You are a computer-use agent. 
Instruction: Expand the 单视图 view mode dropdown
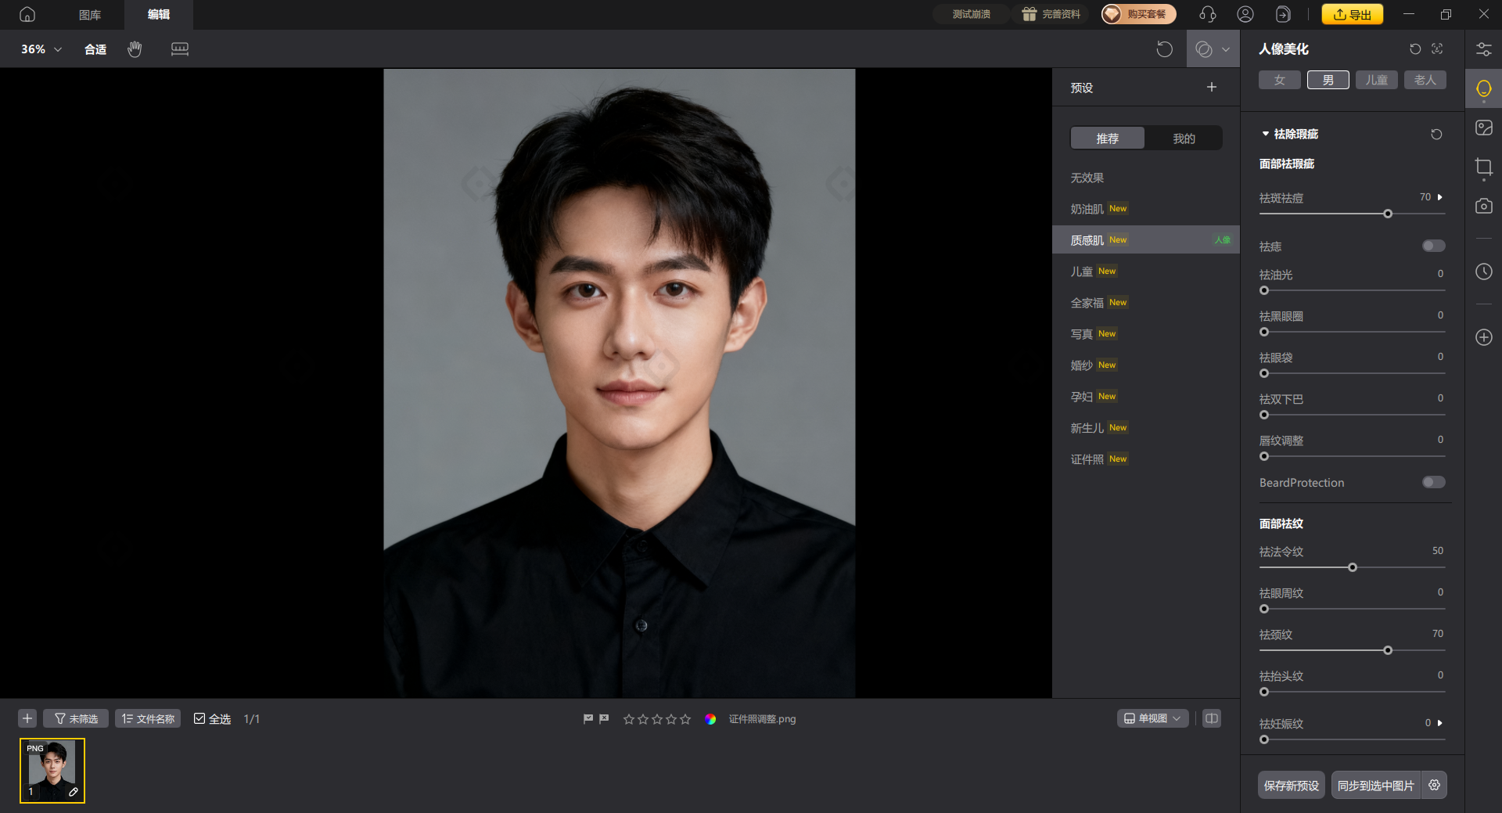point(1152,718)
